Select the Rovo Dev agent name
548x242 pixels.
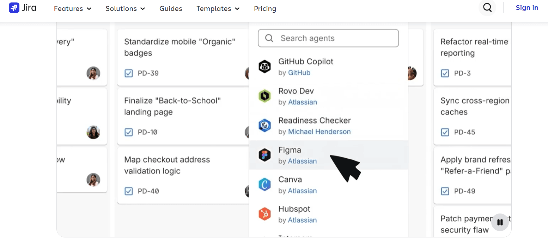click(296, 91)
